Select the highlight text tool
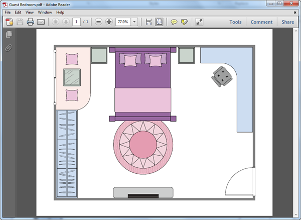Image resolution: width=301 pixels, height=220 pixels. pos(185,22)
